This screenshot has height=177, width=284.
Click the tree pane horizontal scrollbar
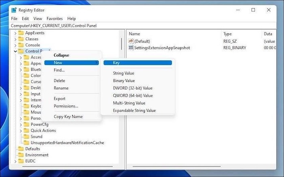[67, 166]
